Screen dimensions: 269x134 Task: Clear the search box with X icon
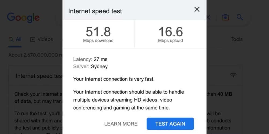click(x=208, y=17)
